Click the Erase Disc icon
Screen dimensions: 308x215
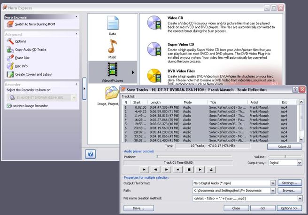[10, 58]
